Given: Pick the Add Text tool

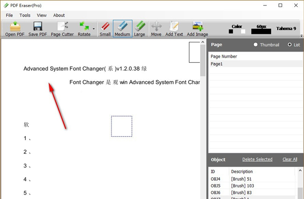Looking at the screenshot, I should (174, 29).
